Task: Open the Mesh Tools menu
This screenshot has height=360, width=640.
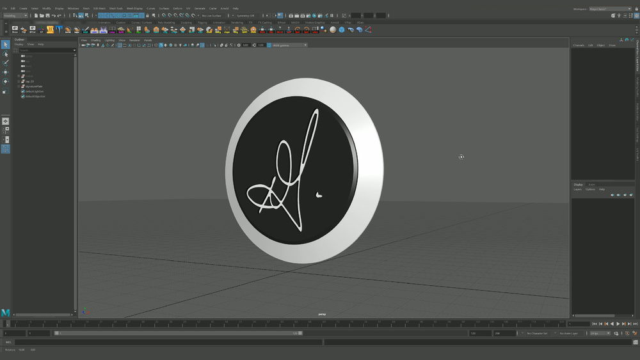Action: pos(116,8)
